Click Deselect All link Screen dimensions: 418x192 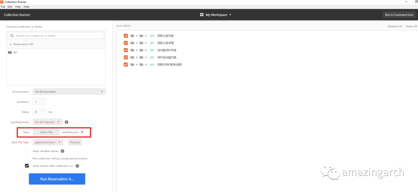tap(394, 26)
